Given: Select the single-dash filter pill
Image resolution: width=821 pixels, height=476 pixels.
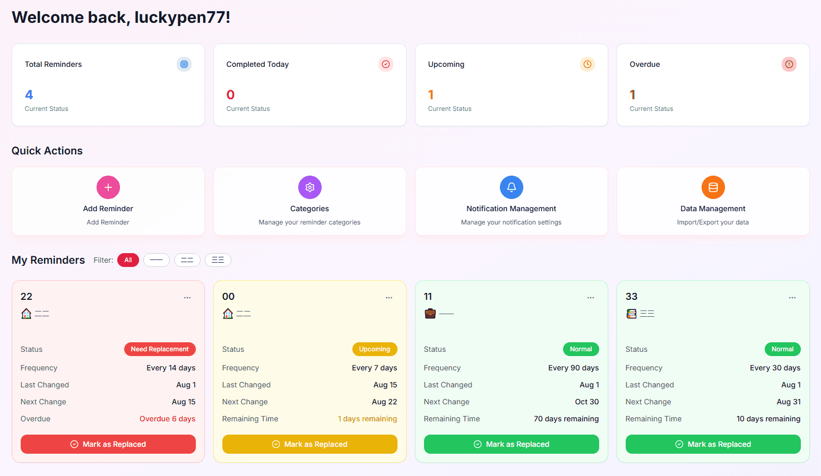Looking at the screenshot, I should tap(157, 260).
